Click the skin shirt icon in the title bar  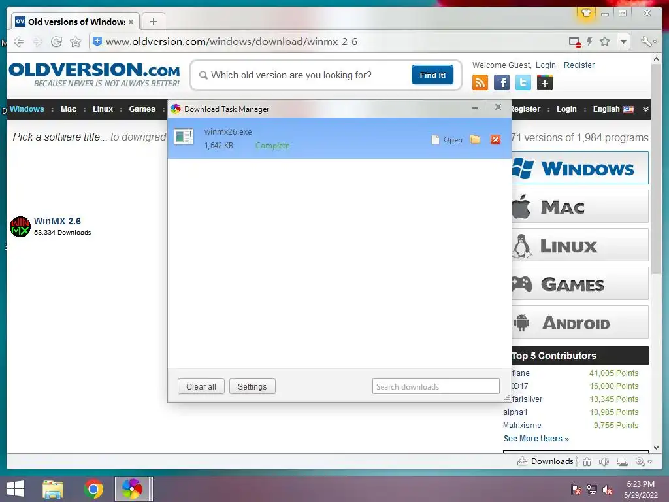586,13
